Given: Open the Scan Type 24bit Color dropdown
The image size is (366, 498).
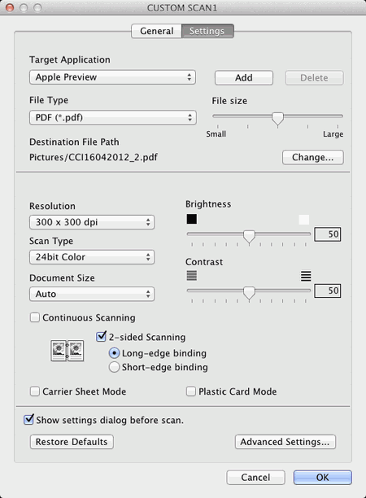Looking at the screenshot, I should pos(92,257).
